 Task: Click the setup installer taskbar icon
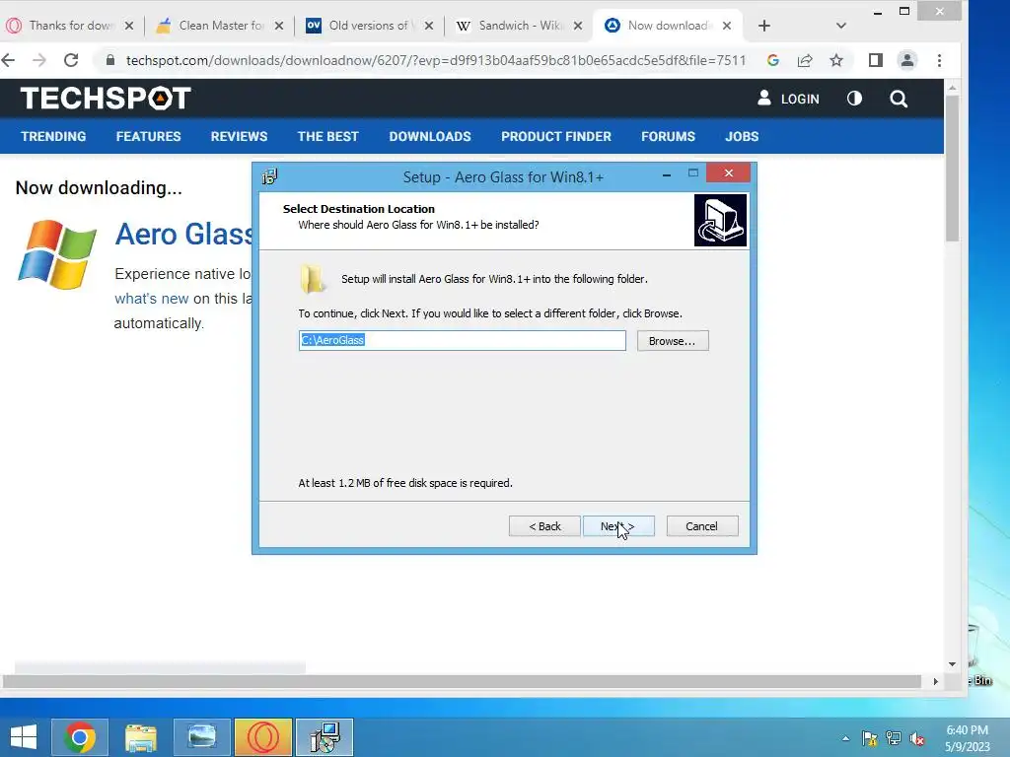pyautogui.click(x=325, y=737)
